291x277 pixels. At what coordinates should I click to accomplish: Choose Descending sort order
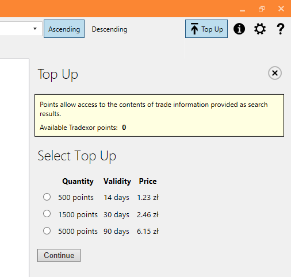[109, 29]
